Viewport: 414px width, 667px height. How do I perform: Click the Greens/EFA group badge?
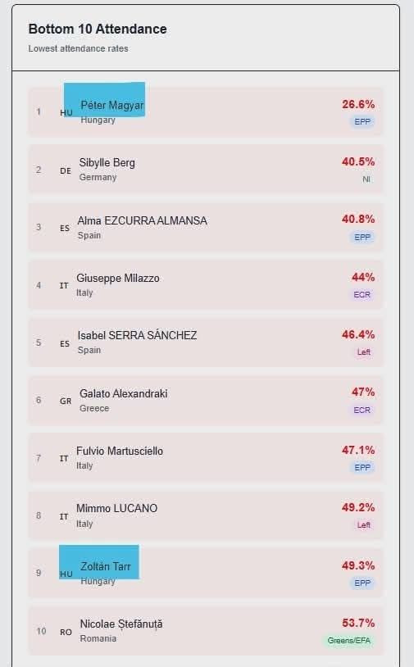pyautogui.click(x=348, y=641)
